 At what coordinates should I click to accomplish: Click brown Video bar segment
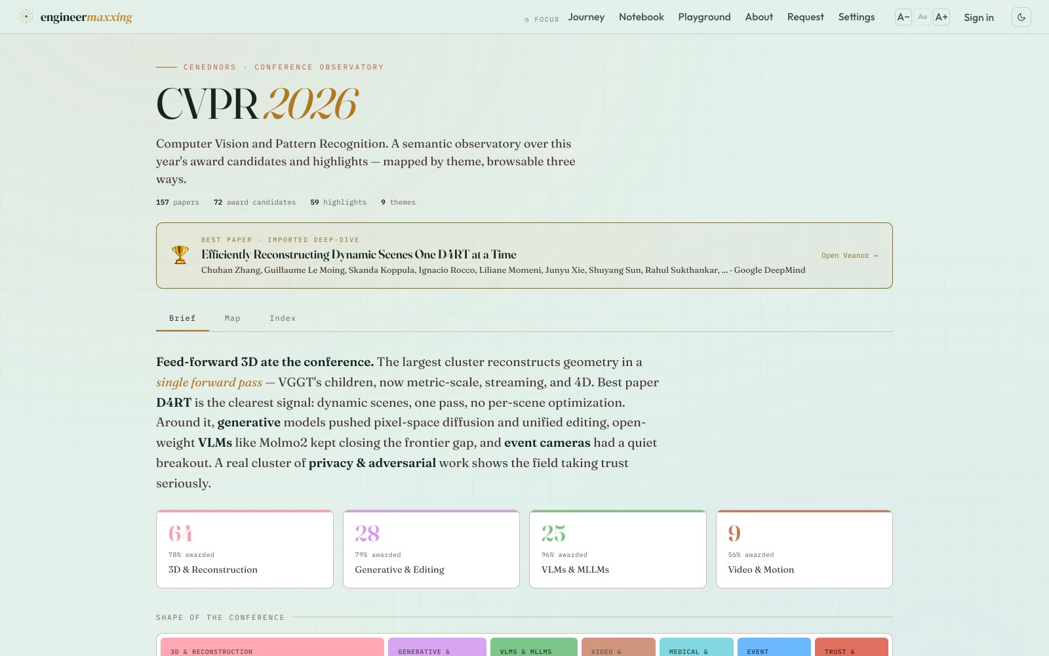coord(618,647)
